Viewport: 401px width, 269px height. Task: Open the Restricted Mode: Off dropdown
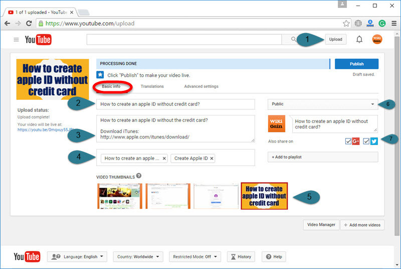tap(195, 257)
